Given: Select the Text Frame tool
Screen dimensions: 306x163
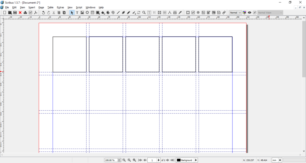Looking at the screenshot, I should click(77, 13).
